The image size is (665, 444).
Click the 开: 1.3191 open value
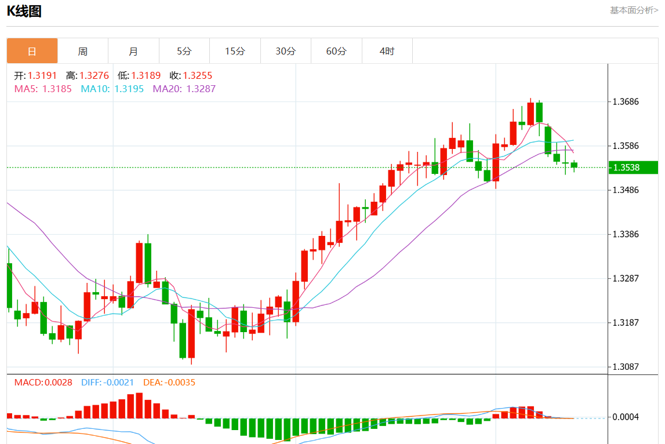(x=35, y=75)
